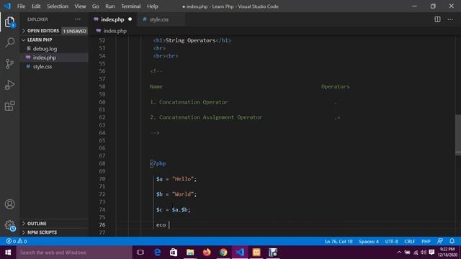
Task: Launch Google Chrome from the taskbar
Action: [x=223, y=253]
